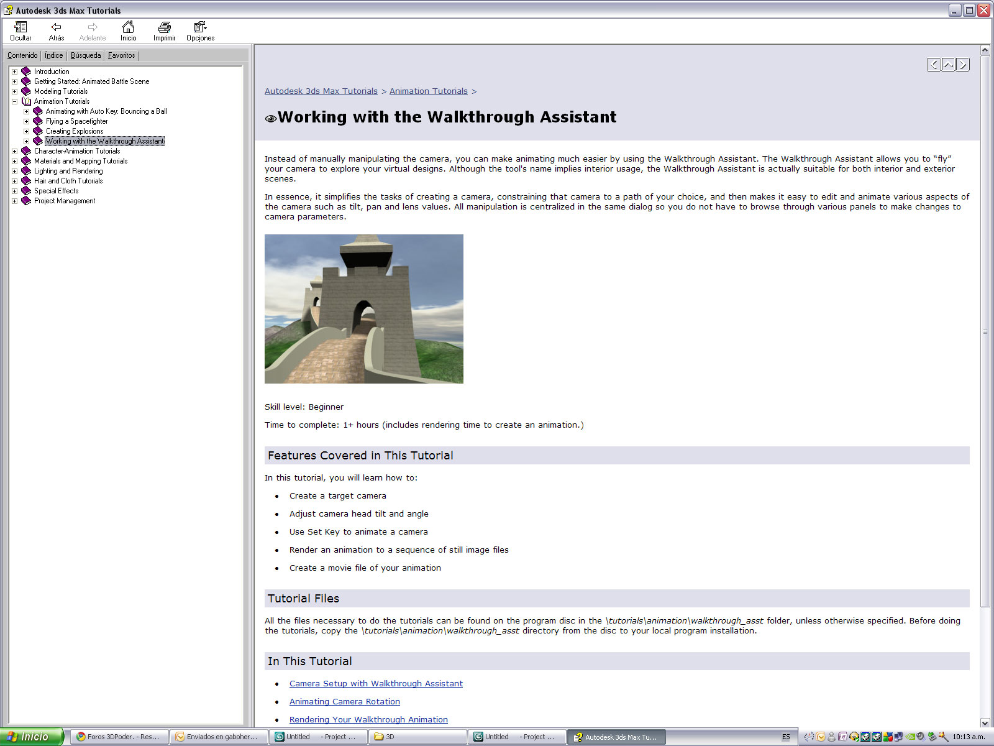Select the Special Effects topic label

tap(57, 191)
